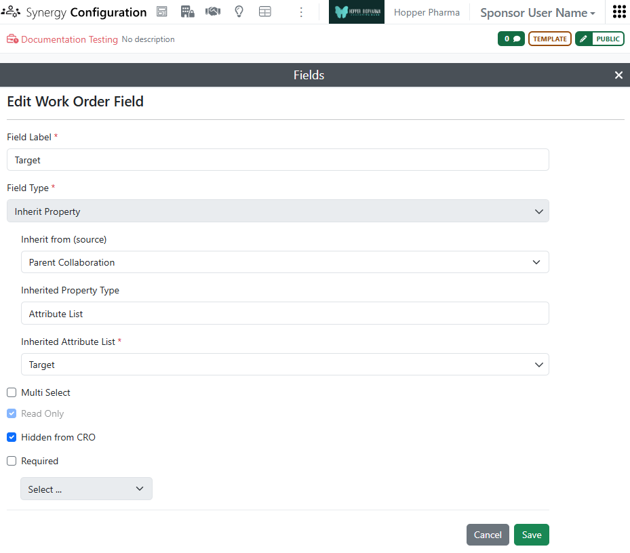Expand the Field Type Inherit Property dropdown

point(277,211)
